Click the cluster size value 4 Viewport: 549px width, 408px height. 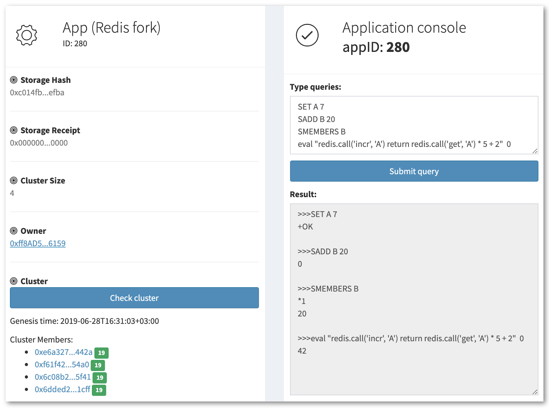point(12,193)
